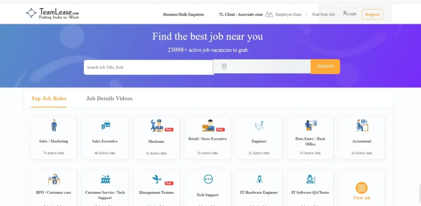Focus the location input field
Viewport: 421px width, 206px height.
click(x=262, y=66)
